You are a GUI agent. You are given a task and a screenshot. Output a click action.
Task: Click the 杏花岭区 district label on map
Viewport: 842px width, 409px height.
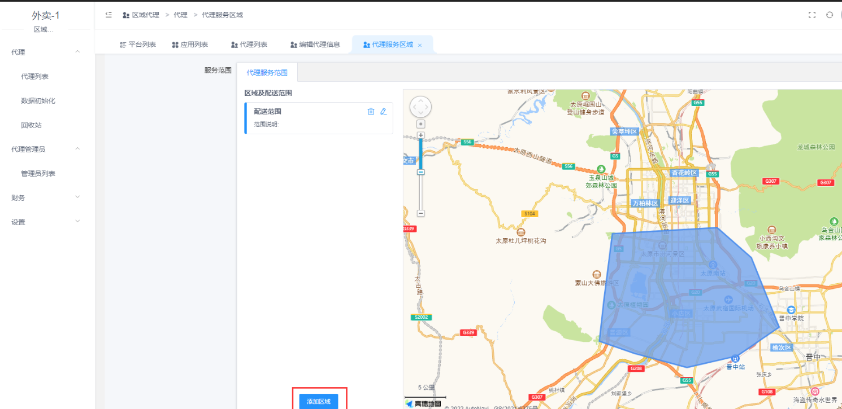pos(684,173)
